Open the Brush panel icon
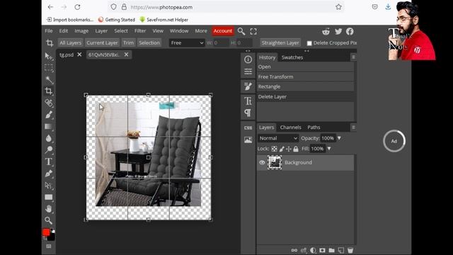This screenshot has width=453, height=255. point(248,86)
